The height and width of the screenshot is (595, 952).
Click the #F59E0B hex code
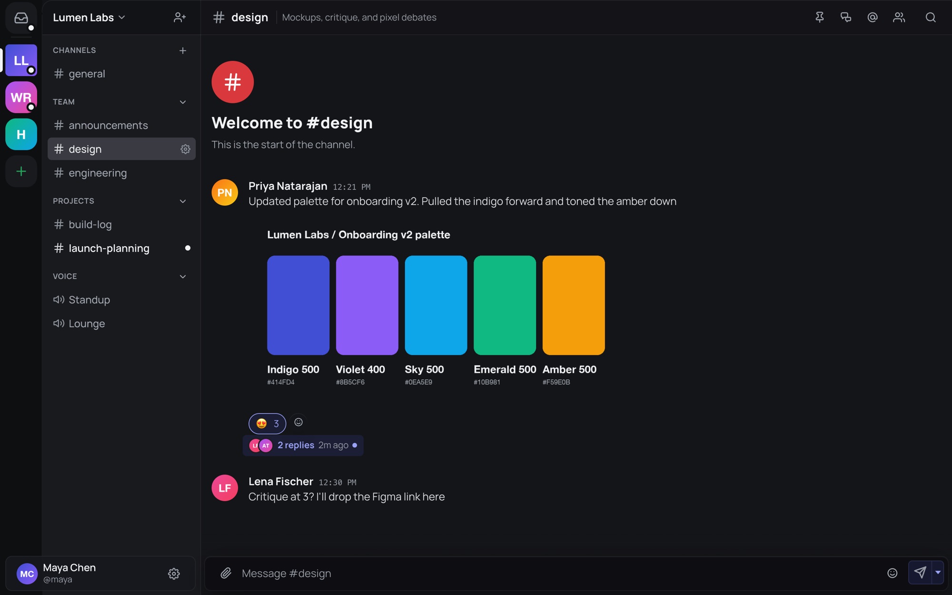point(556,382)
